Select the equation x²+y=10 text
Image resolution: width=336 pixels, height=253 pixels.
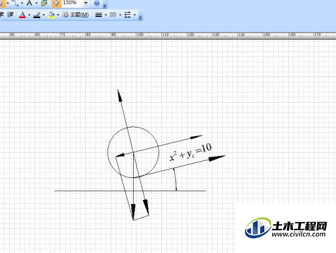coord(190,152)
